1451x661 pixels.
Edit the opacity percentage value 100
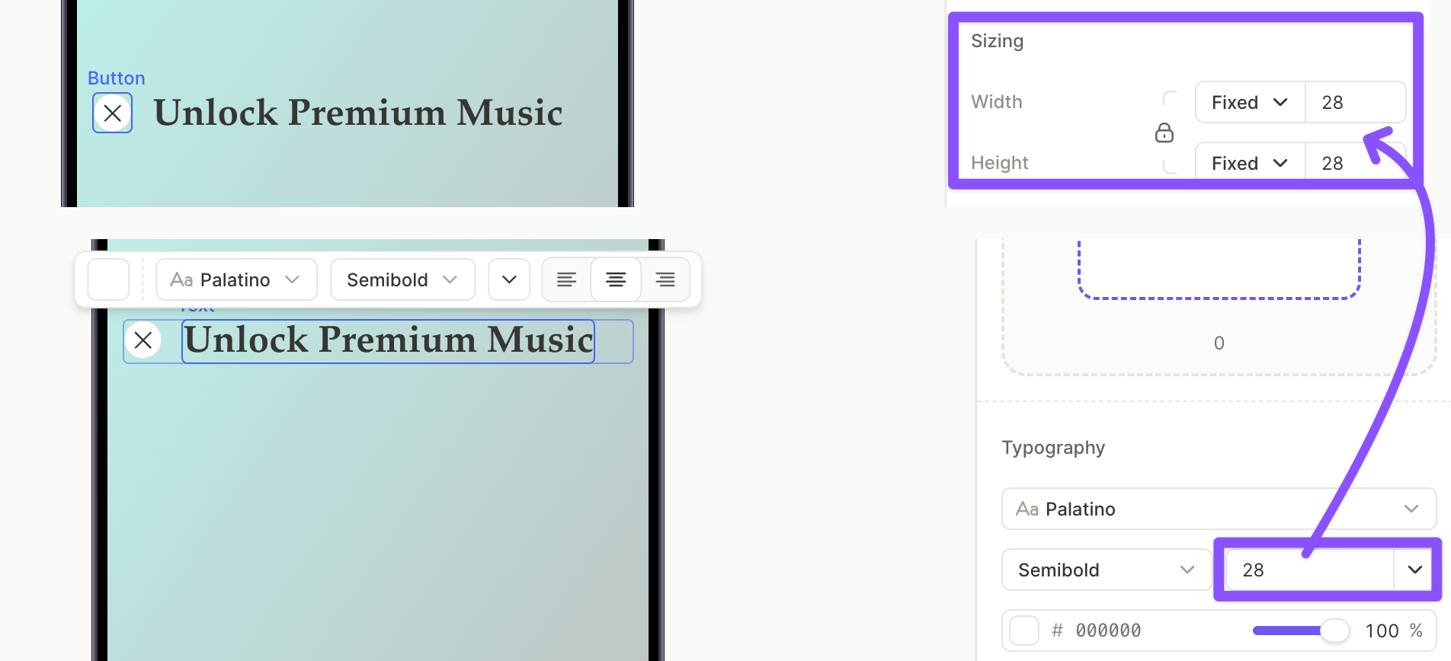pos(1381,631)
